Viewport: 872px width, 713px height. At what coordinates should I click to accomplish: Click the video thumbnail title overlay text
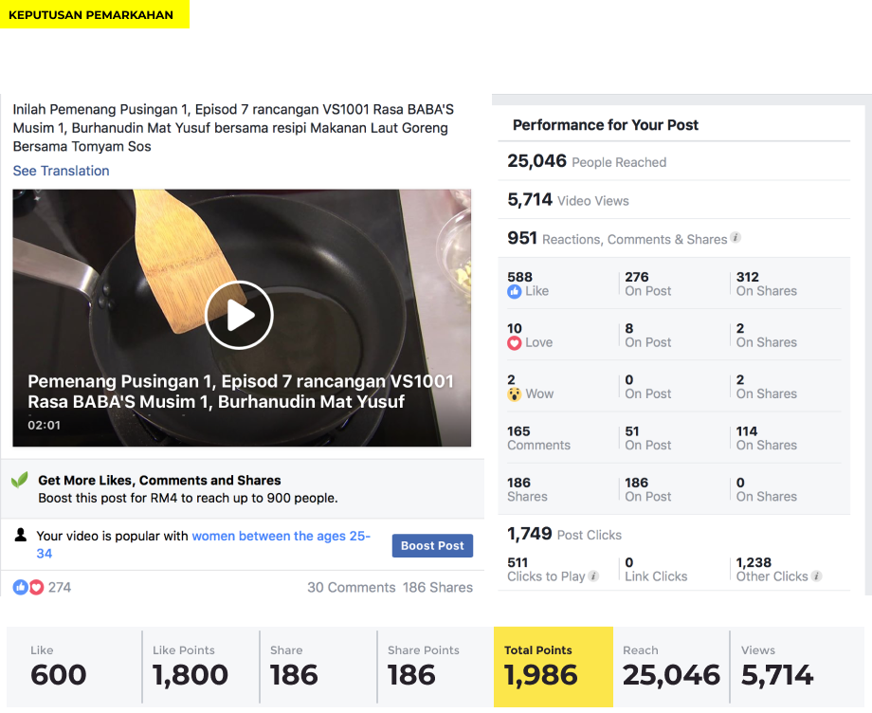241,392
